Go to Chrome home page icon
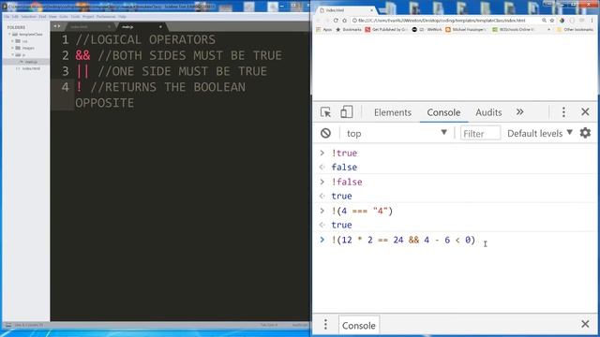This screenshot has height=337, width=600. tap(344, 21)
